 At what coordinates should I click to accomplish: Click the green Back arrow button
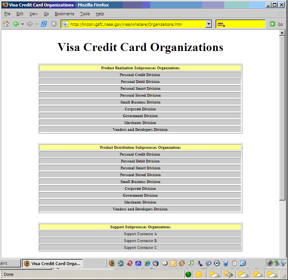[x=16, y=24]
